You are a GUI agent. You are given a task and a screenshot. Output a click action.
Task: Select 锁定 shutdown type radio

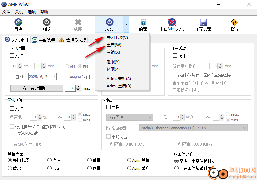[49, 168]
